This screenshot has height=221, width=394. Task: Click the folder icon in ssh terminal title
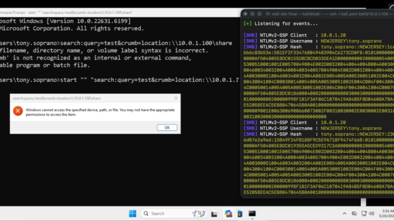(268, 14)
